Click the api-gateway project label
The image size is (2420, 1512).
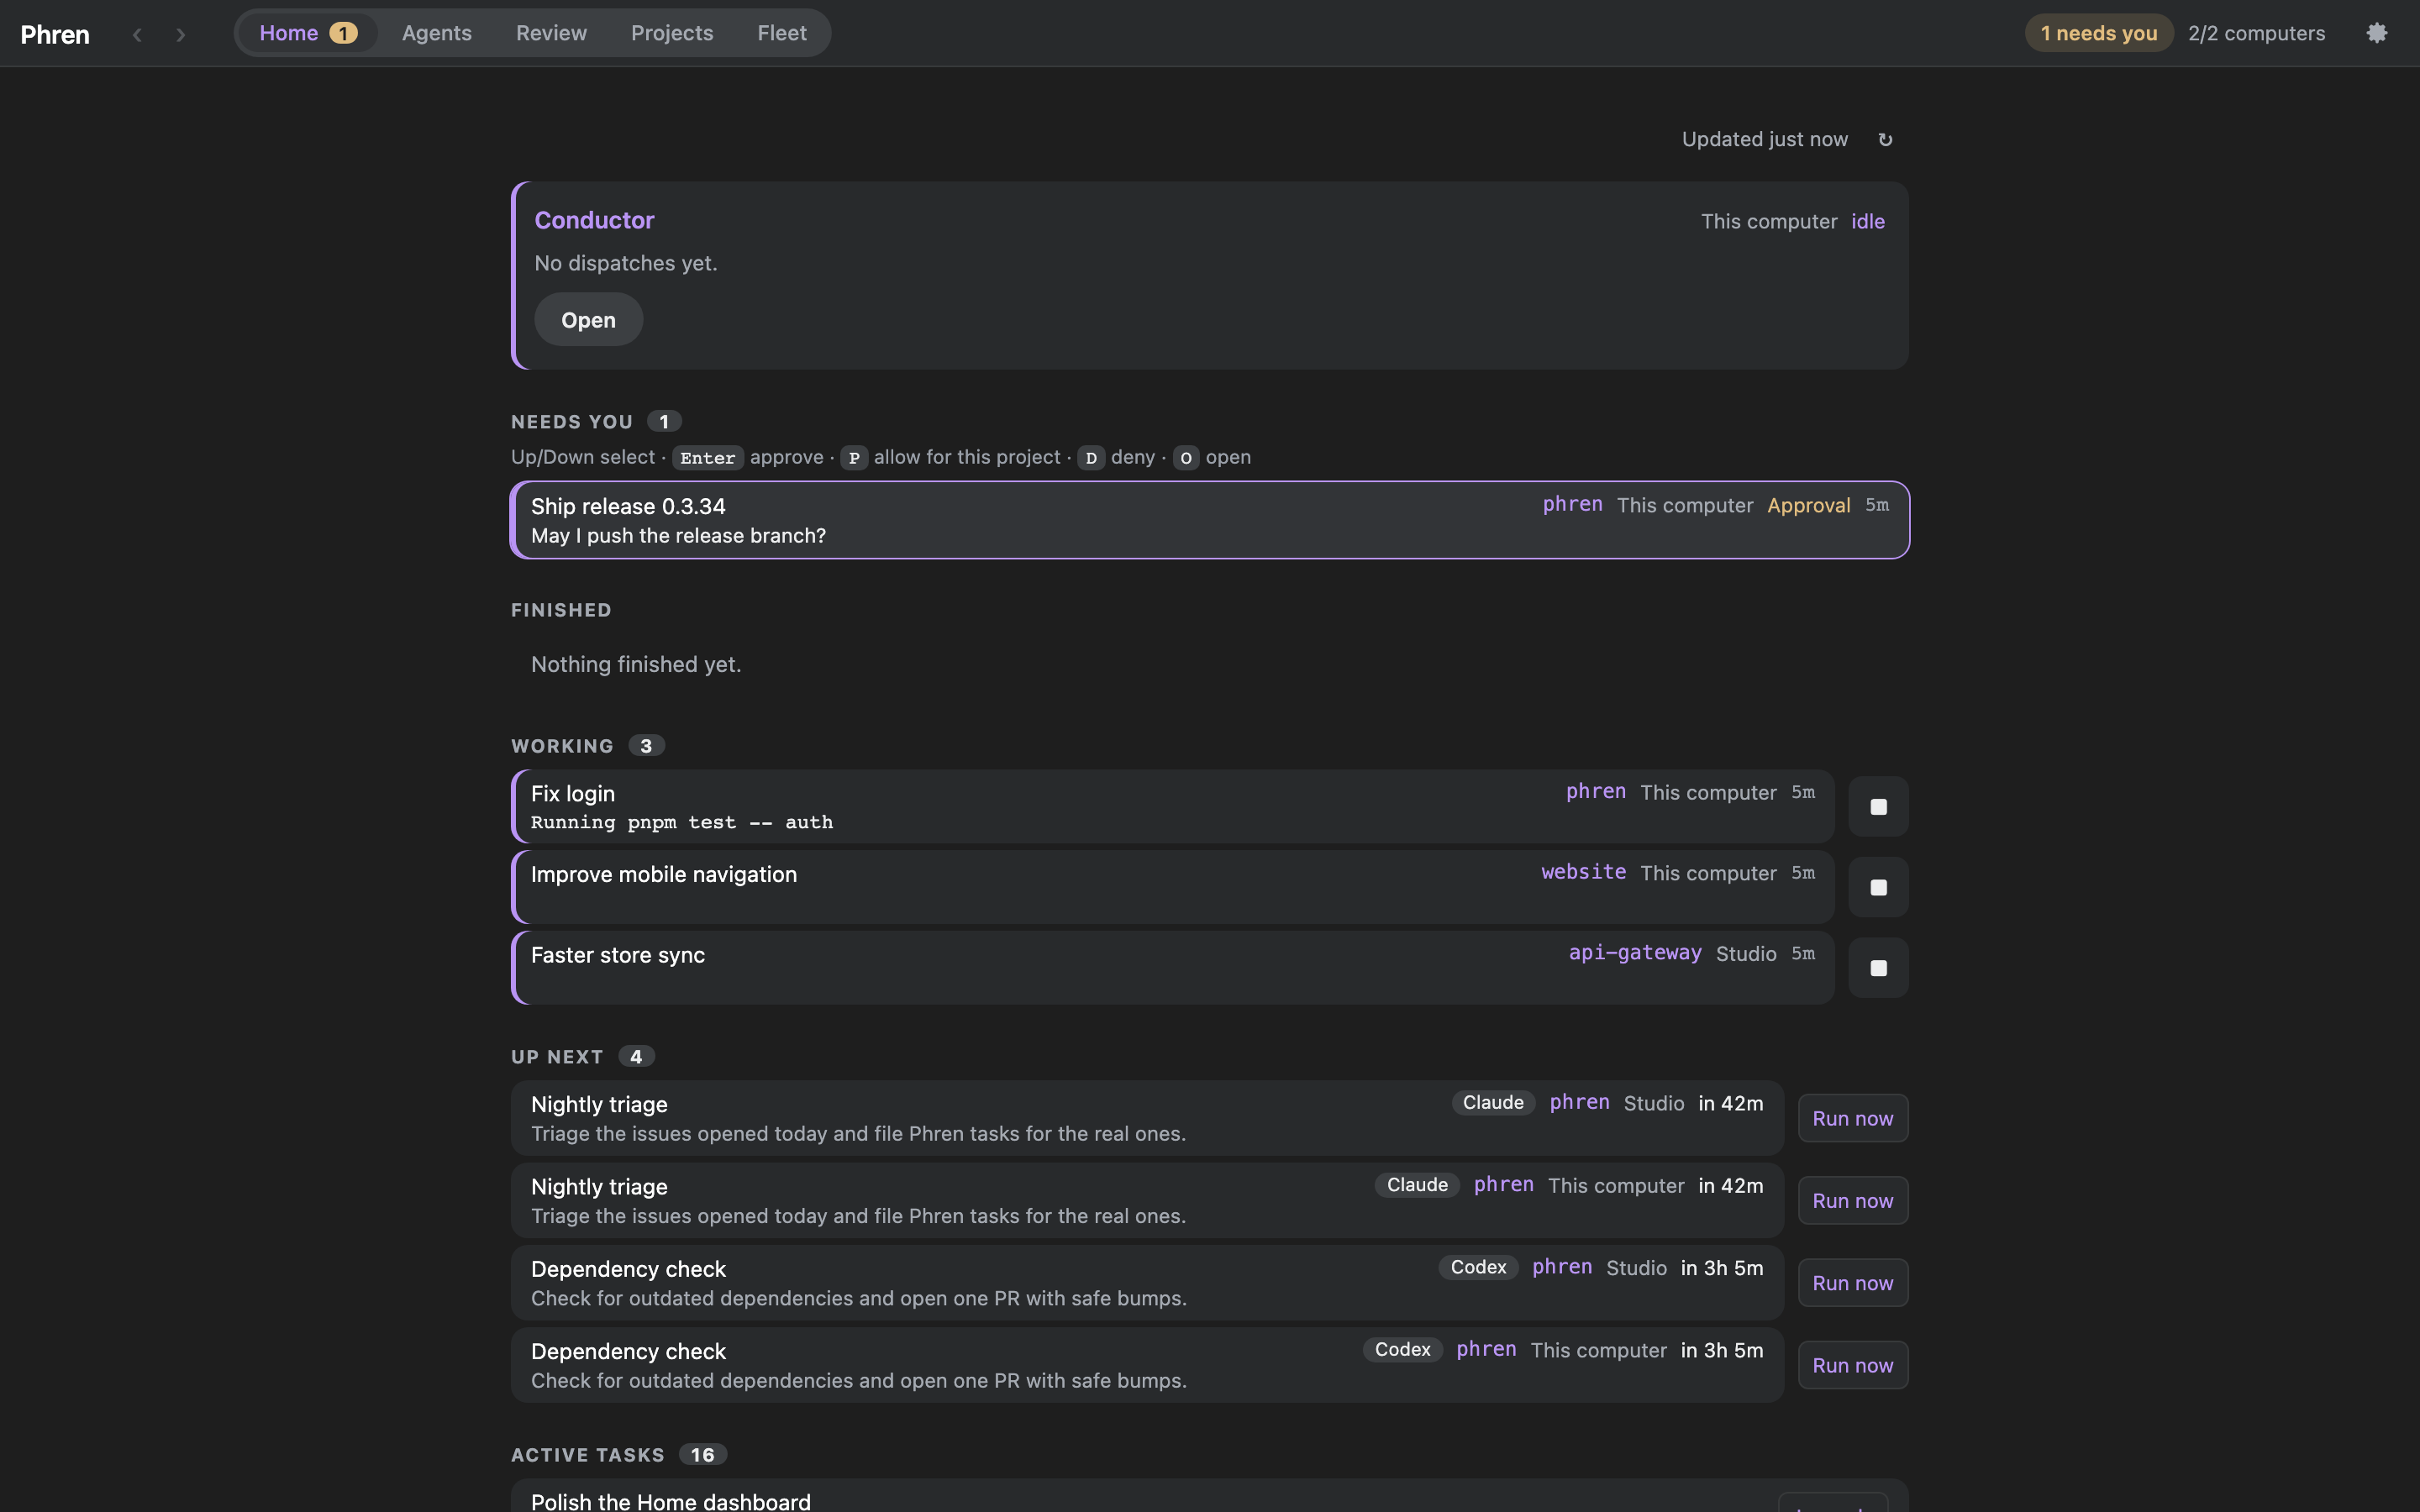click(x=1635, y=953)
